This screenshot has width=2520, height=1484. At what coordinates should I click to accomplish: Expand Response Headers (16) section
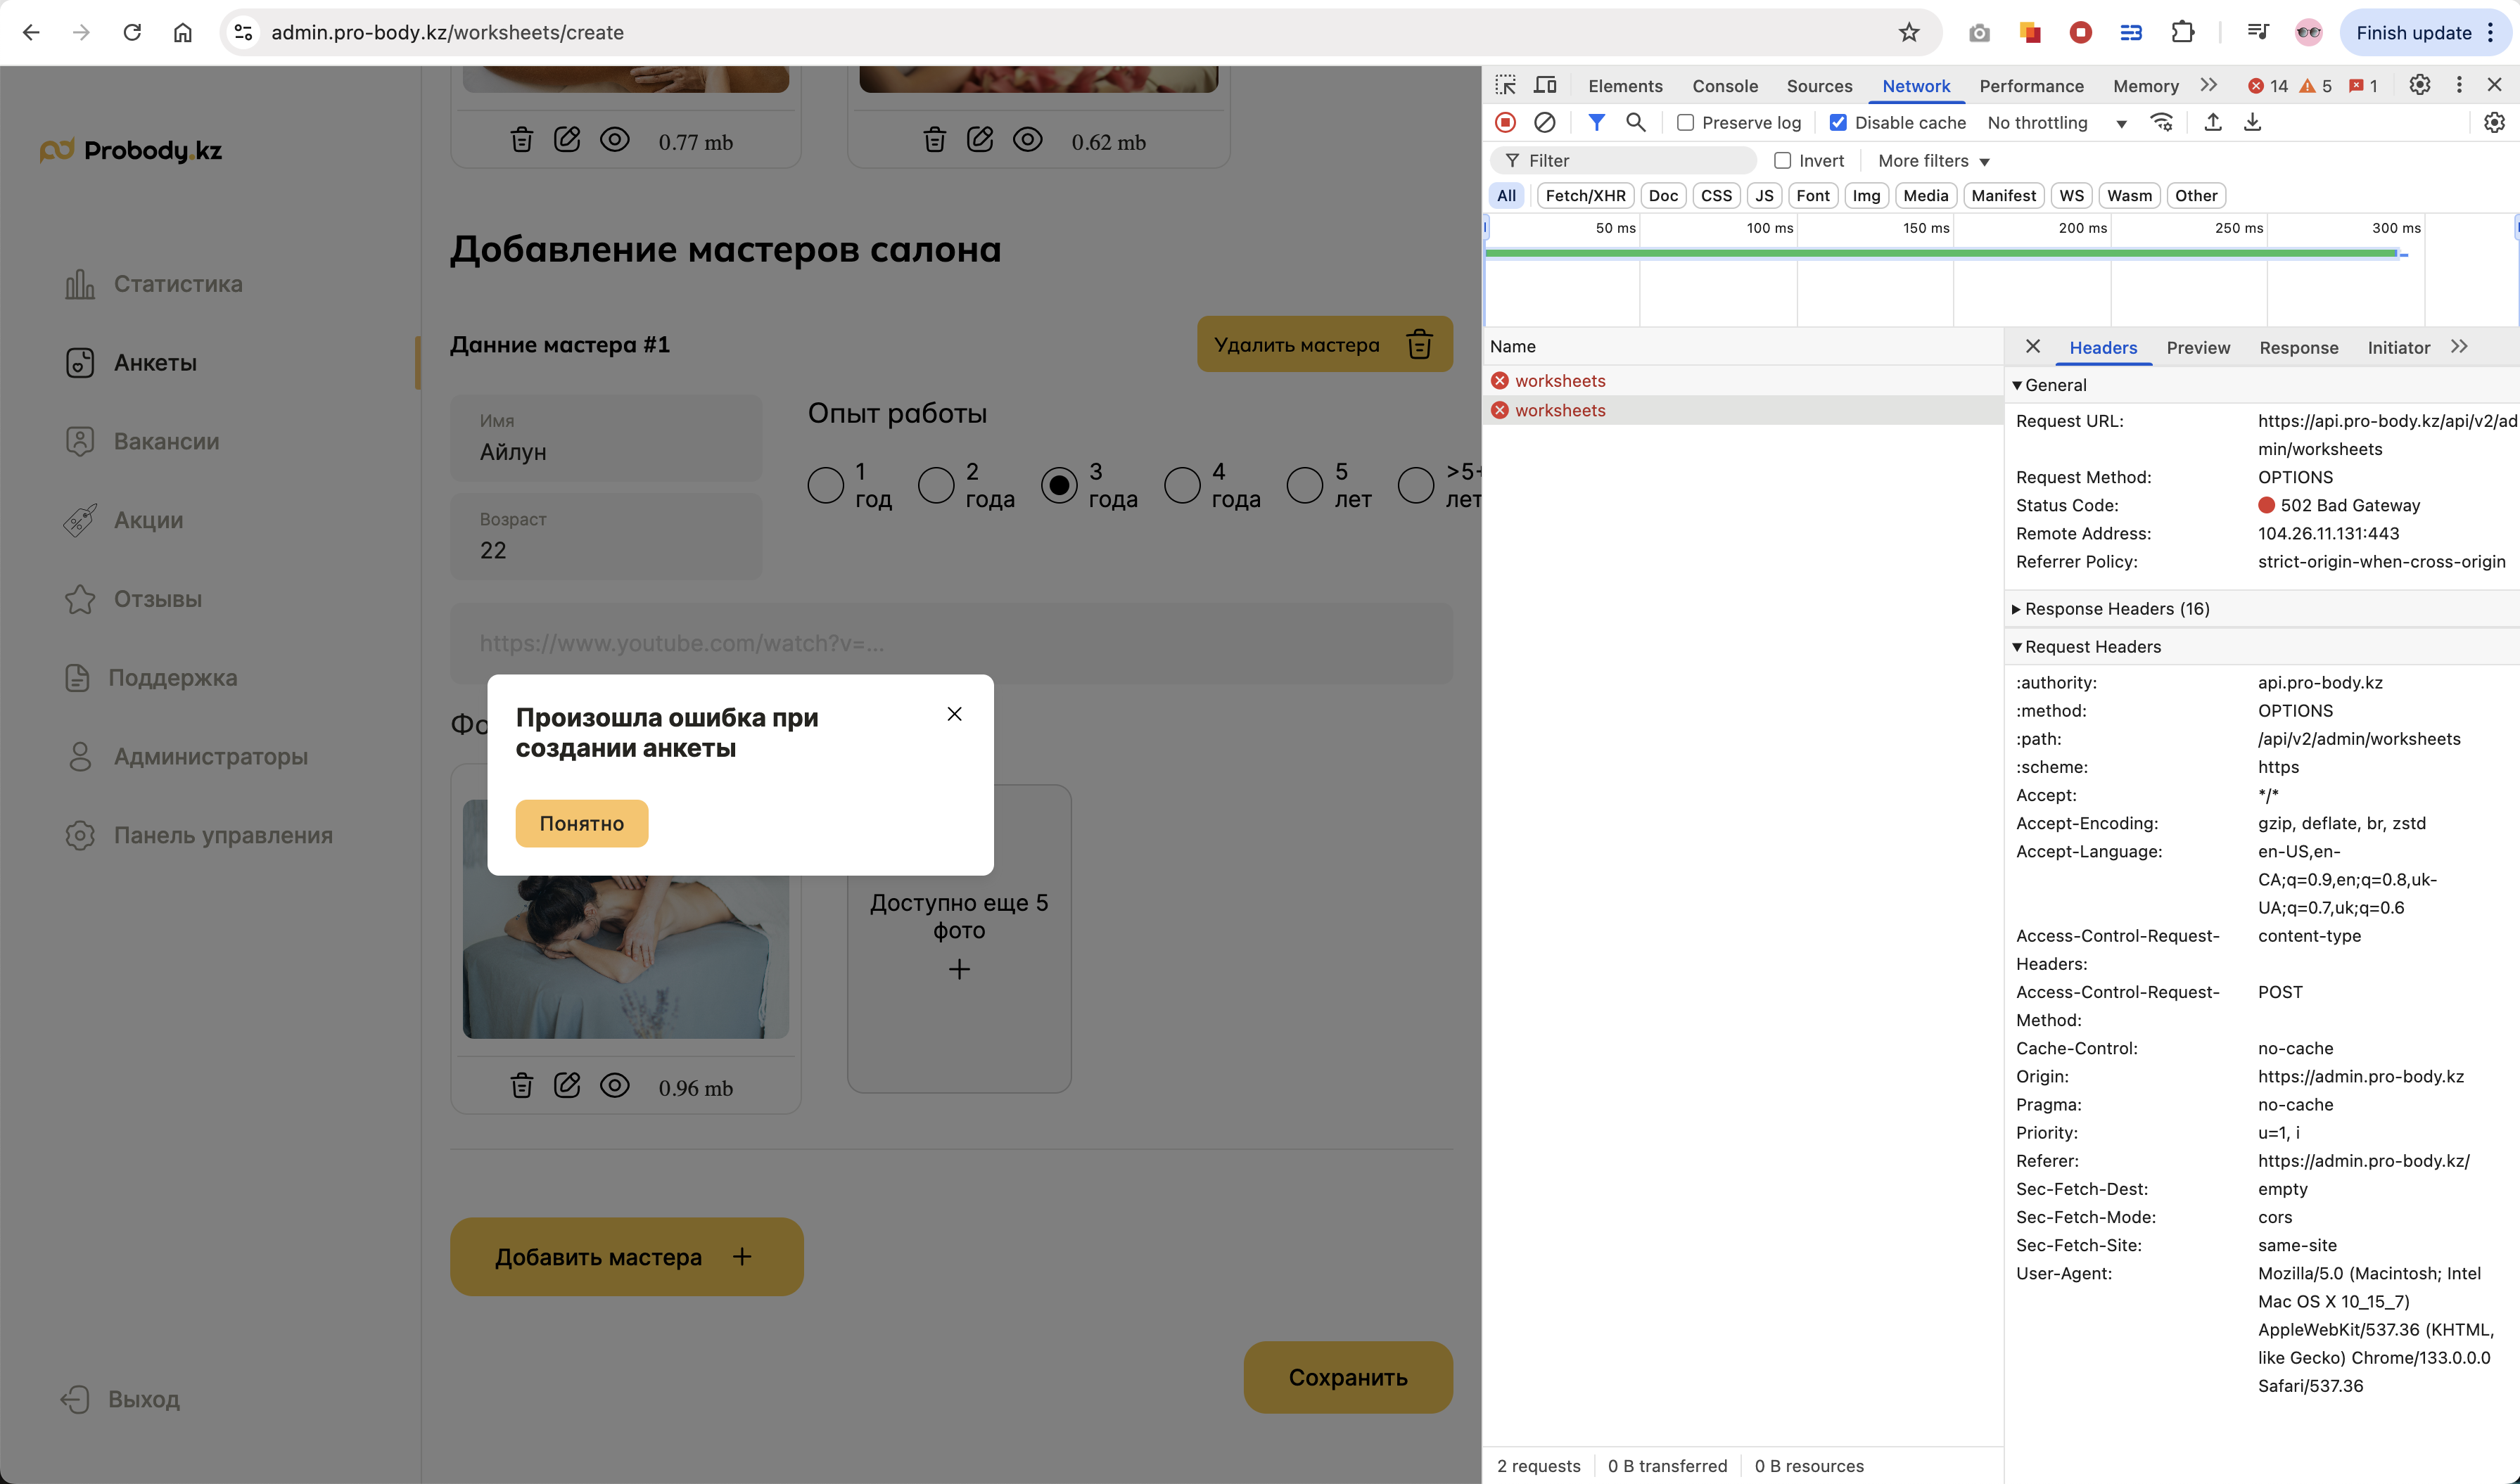click(x=2116, y=608)
